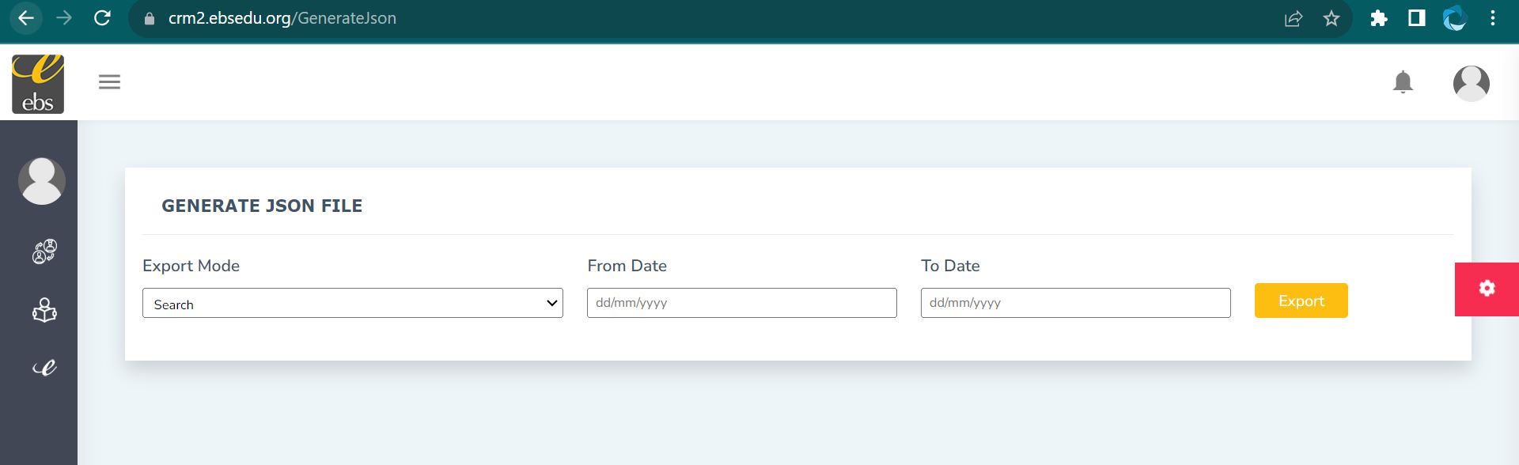
Task: Open the browser three-dot menu
Action: point(1493,18)
